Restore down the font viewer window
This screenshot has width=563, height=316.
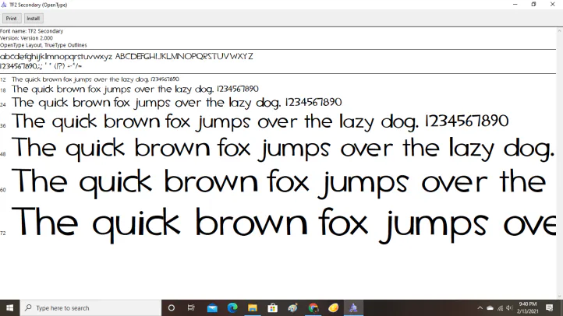533,5
